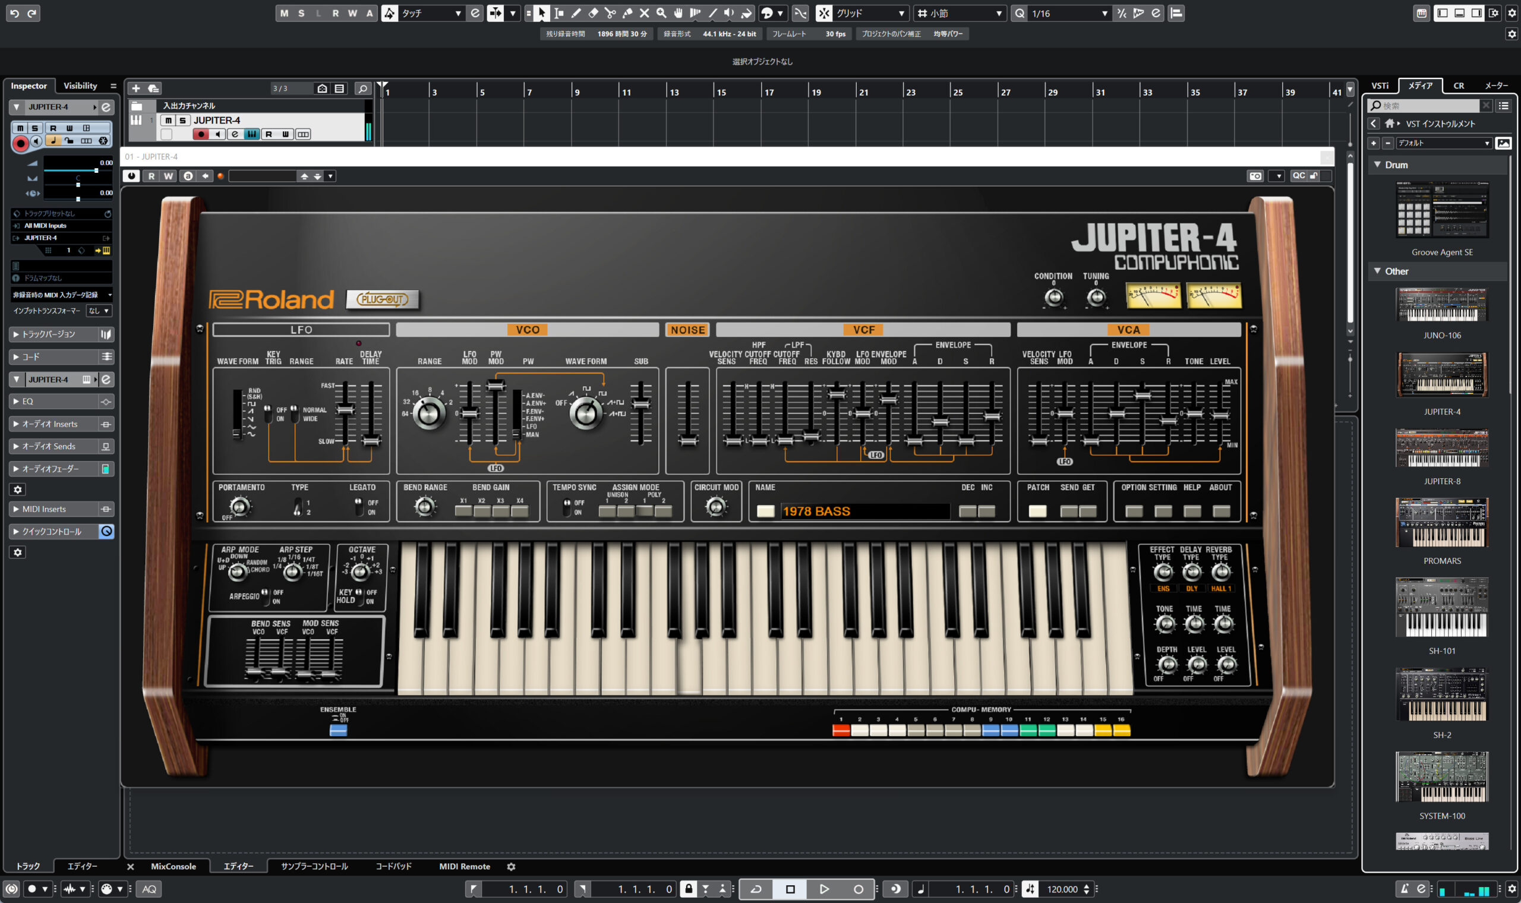Viewport: 1521px width, 903px height.
Task: Select the Erase tool
Action: [x=593, y=13]
